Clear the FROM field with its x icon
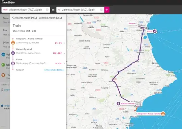 coord(47,10)
